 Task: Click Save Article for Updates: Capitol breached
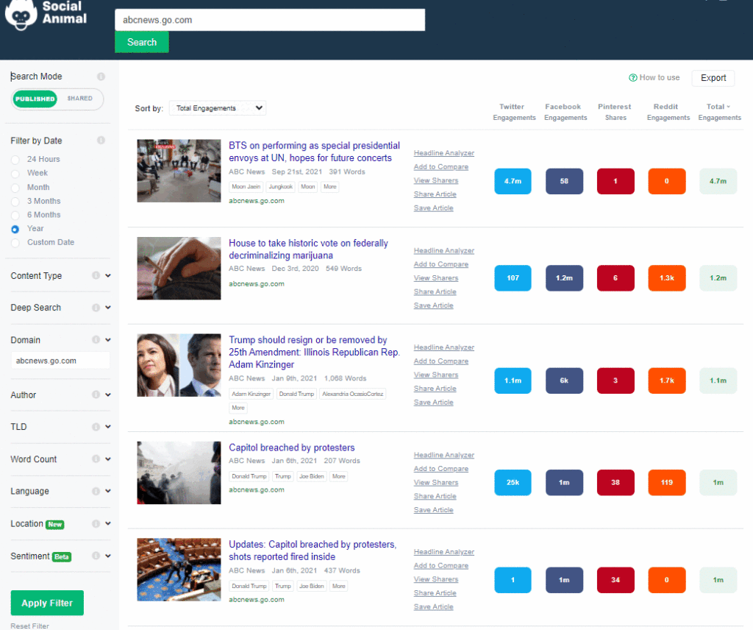coord(433,606)
